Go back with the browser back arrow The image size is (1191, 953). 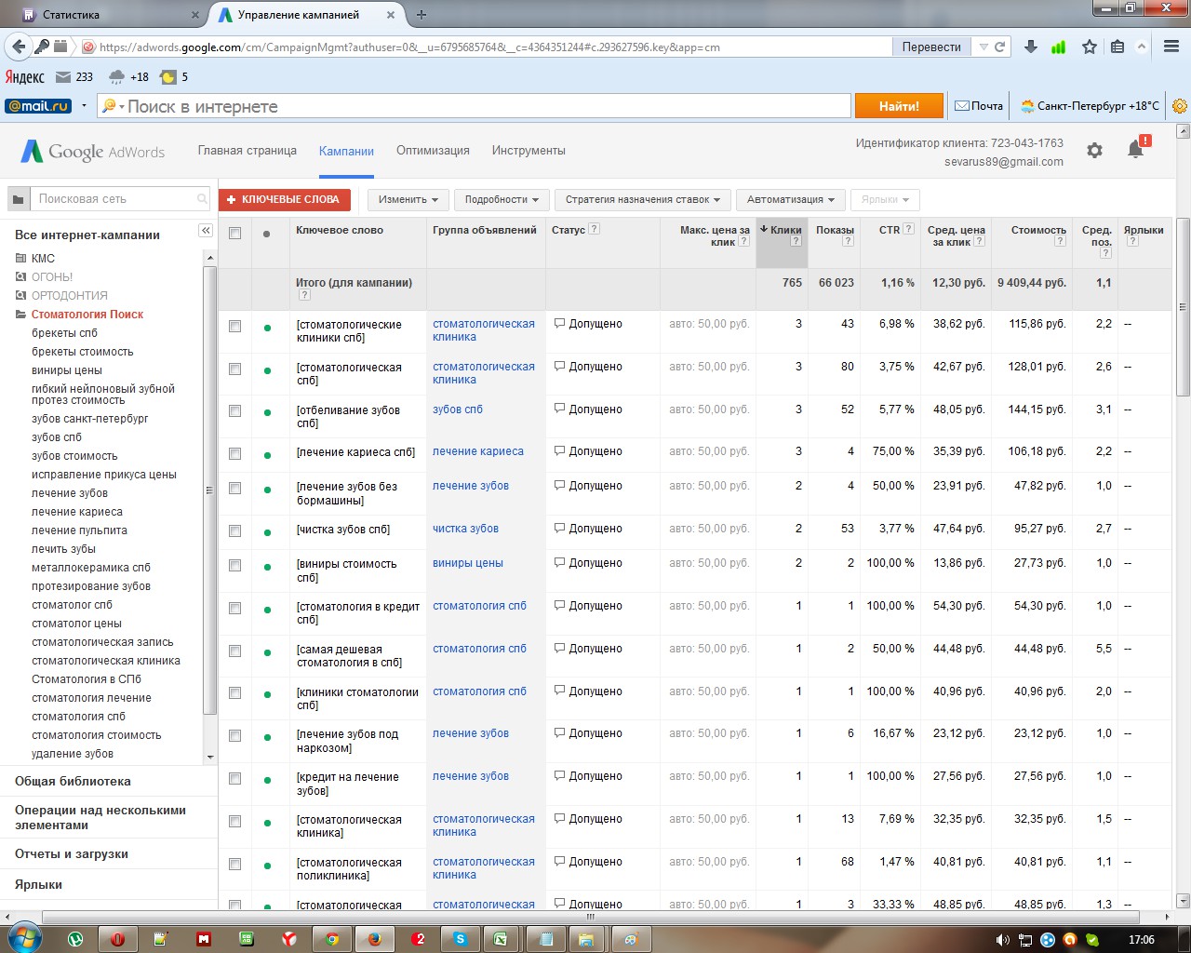(x=19, y=47)
